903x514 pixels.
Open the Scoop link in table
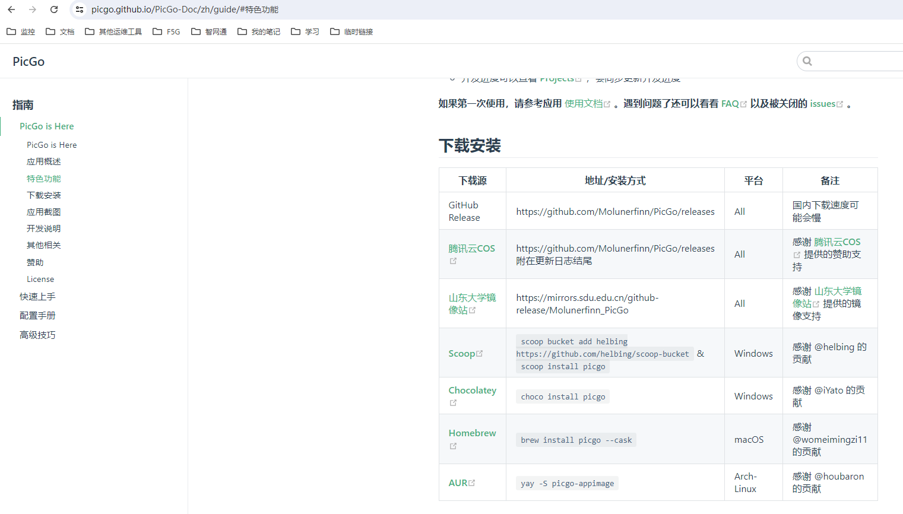tap(462, 354)
